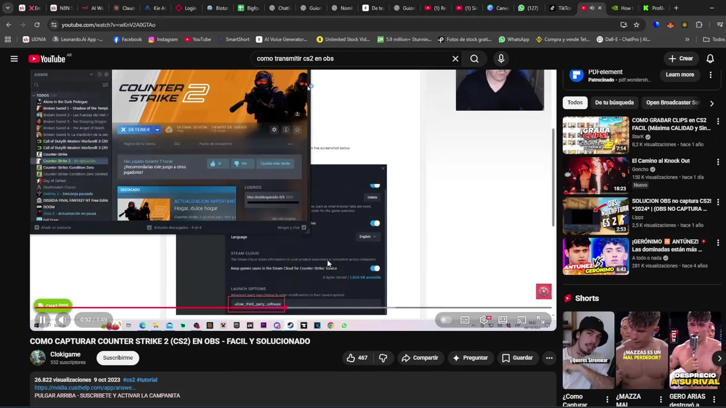Screen dimensions: 726x408
Task: Enter fullscreen on the video player
Action: pyautogui.click(x=541, y=320)
